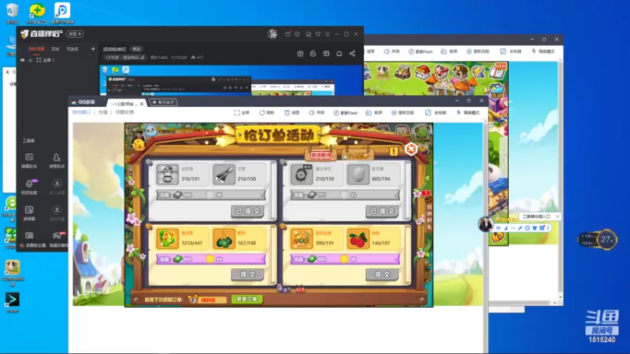Click the share icon in stream header
The height and width of the screenshot is (354, 630).
[352, 53]
